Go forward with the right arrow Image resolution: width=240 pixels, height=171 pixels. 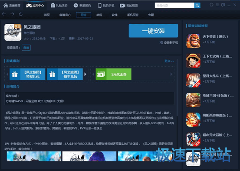click(12, 14)
